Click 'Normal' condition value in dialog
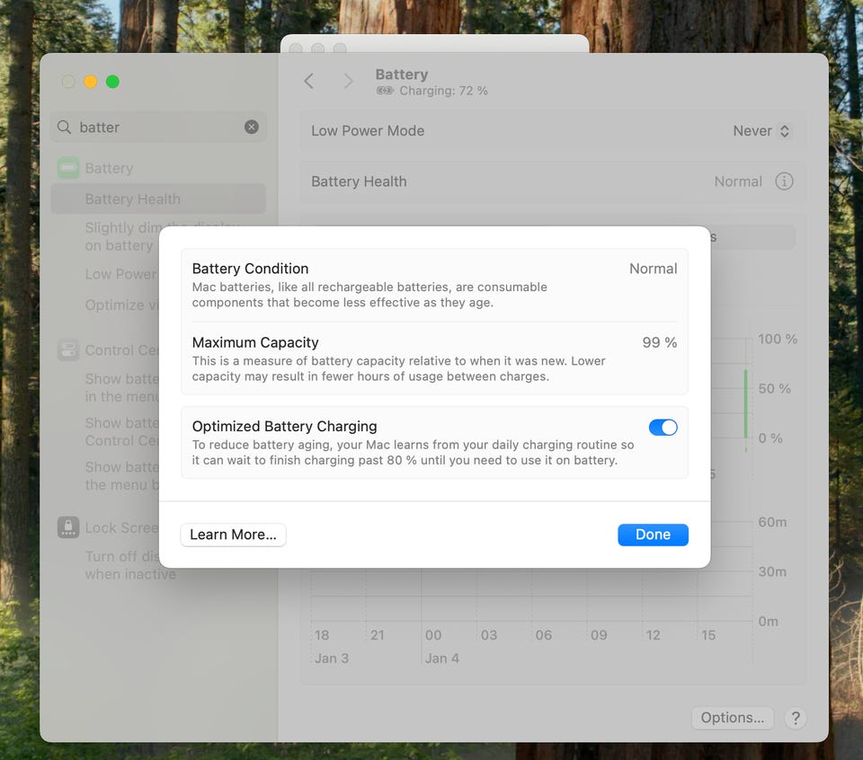This screenshot has height=760, width=863. [653, 269]
